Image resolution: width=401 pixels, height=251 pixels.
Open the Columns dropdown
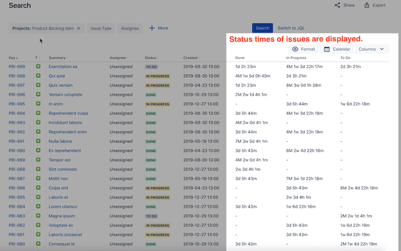pos(372,49)
